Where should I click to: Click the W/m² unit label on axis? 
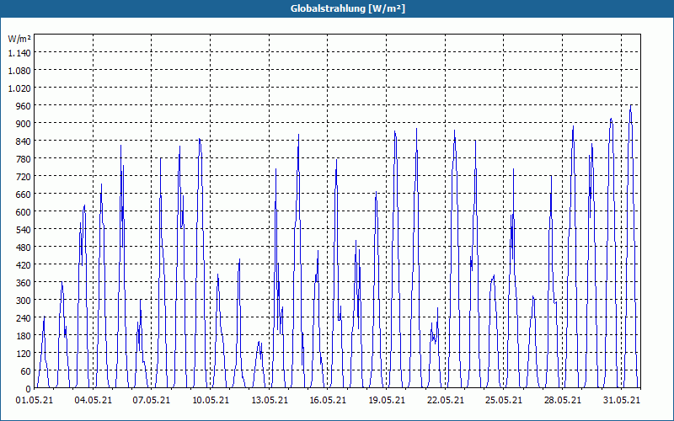pyautogui.click(x=19, y=39)
